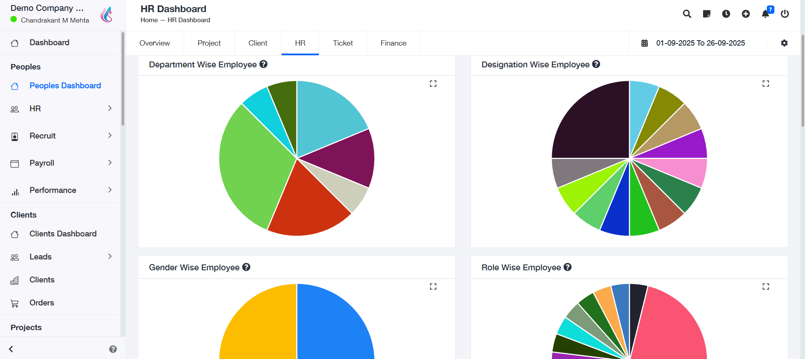Switch to the Project tab
This screenshot has width=805, height=359.
[209, 43]
